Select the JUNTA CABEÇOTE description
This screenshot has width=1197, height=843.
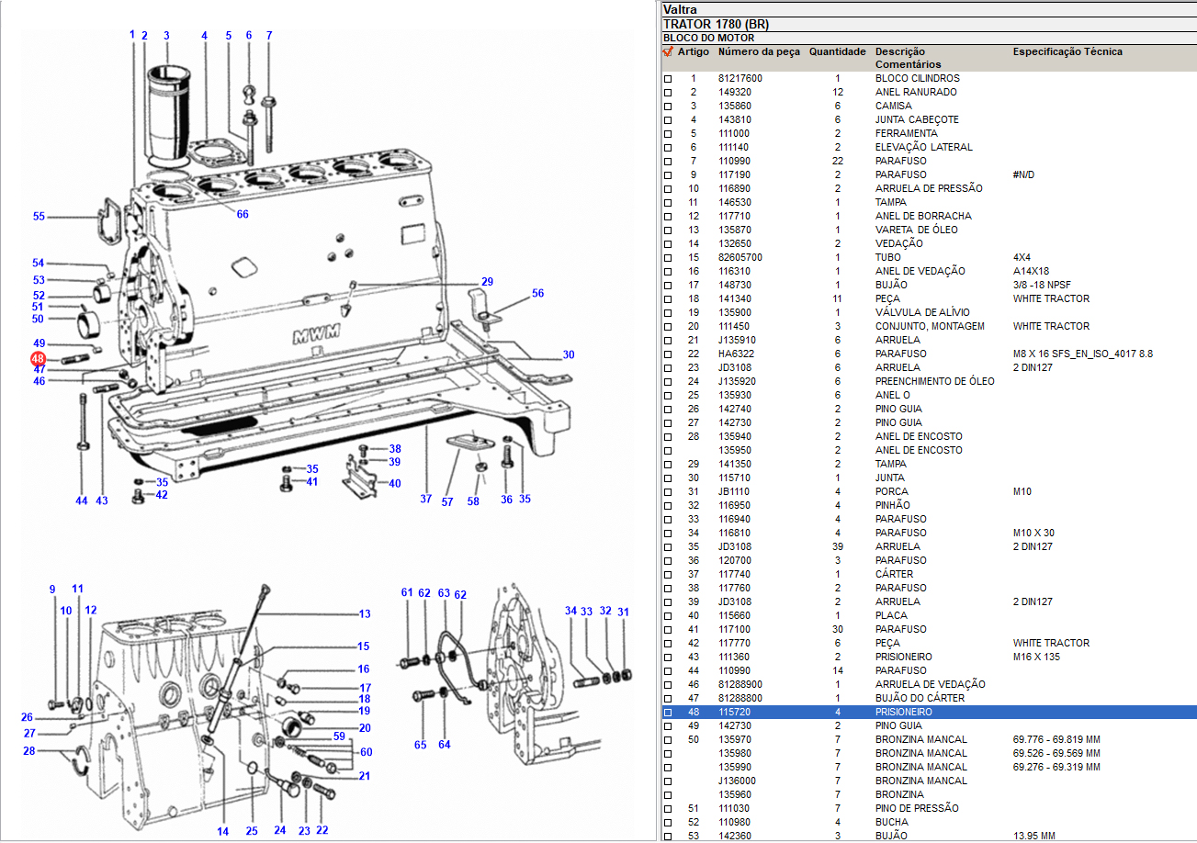coord(917,120)
